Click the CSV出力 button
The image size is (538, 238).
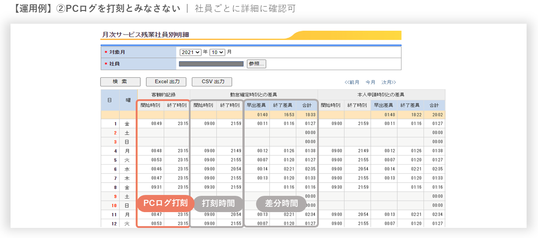[212, 82]
